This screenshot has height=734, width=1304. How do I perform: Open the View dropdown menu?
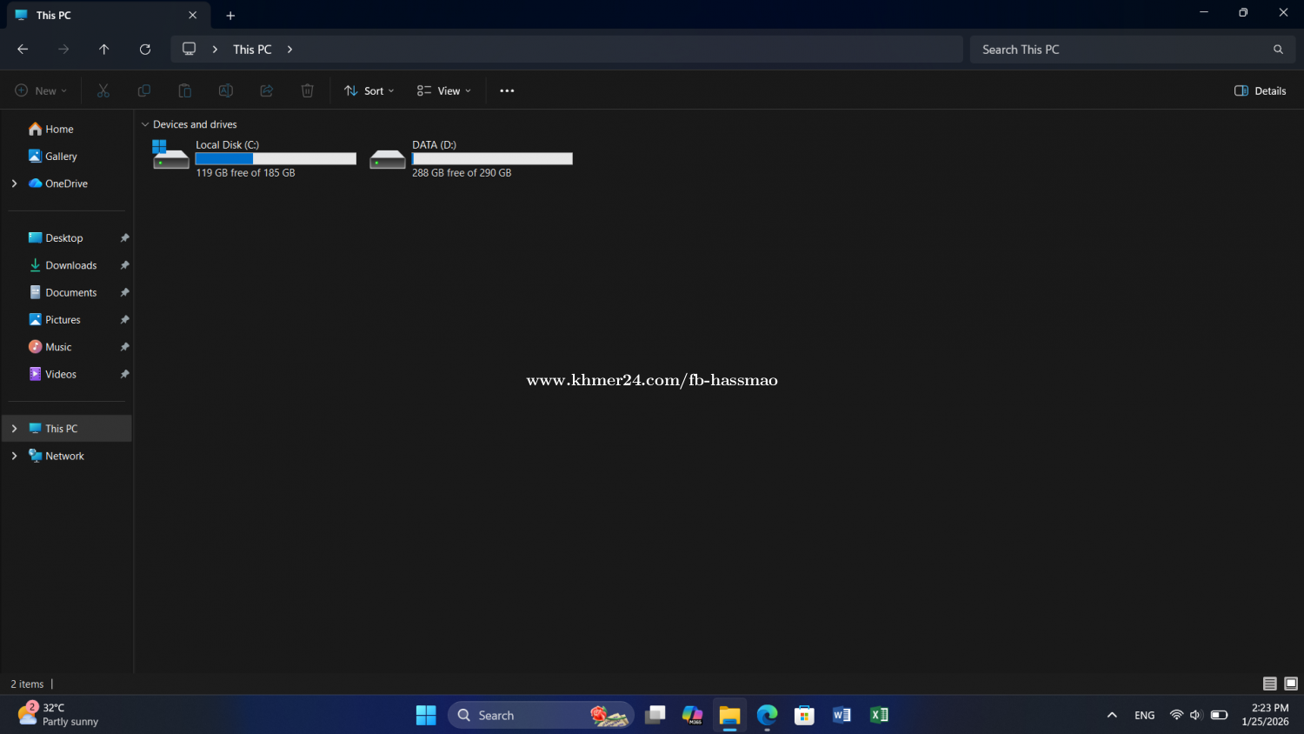pyautogui.click(x=443, y=90)
